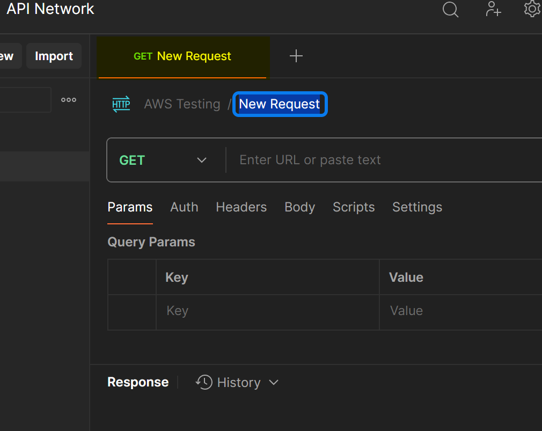
Task: Open the API Network menu
Action: [x=50, y=9]
